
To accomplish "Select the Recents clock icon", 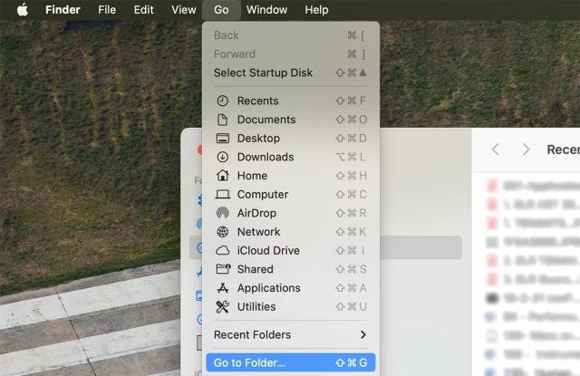I will [222, 101].
